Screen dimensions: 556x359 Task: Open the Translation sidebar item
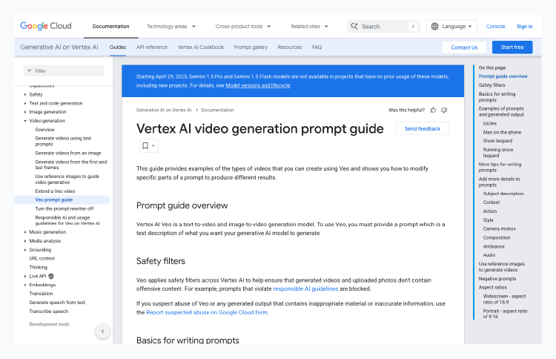pos(41,294)
